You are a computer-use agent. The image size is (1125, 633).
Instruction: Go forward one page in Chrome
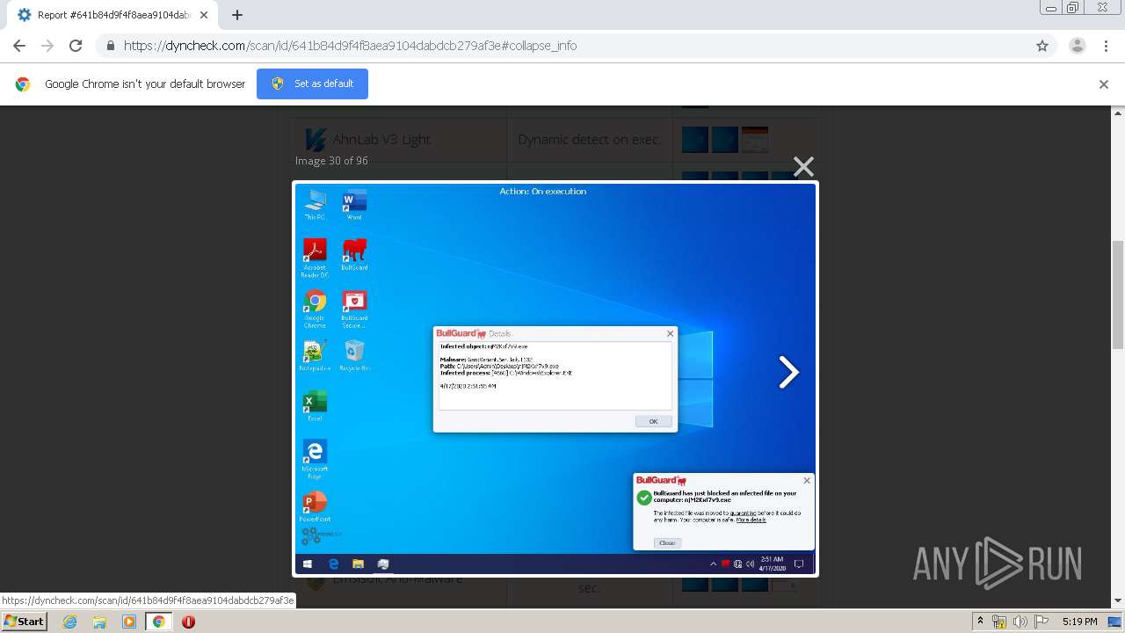(47, 46)
